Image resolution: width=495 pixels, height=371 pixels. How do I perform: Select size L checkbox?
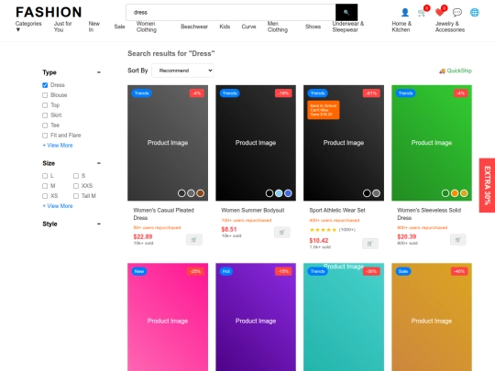pos(45,176)
